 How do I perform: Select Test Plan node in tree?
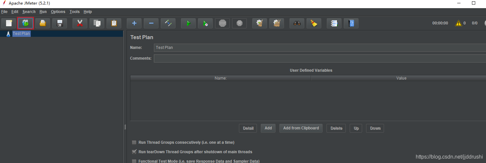22,34
